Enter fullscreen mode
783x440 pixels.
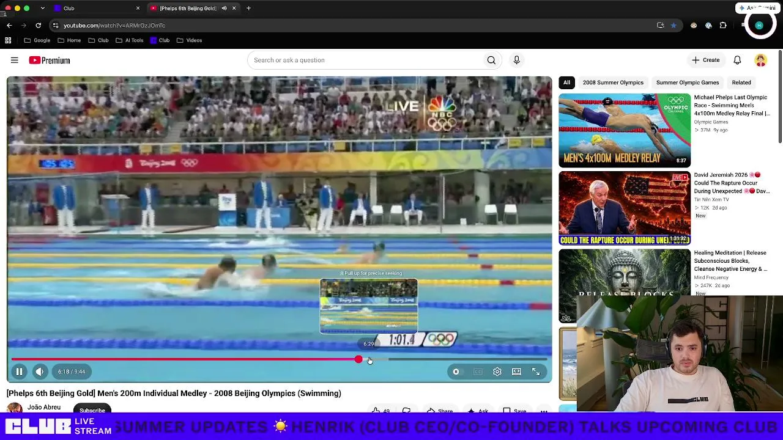tap(536, 372)
